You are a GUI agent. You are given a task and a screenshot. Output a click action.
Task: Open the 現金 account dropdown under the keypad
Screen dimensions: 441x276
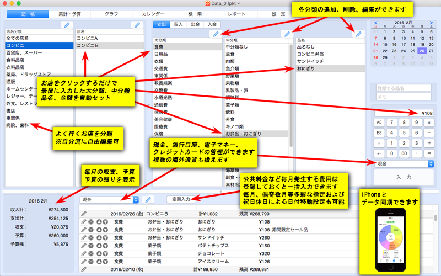click(404, 163)
